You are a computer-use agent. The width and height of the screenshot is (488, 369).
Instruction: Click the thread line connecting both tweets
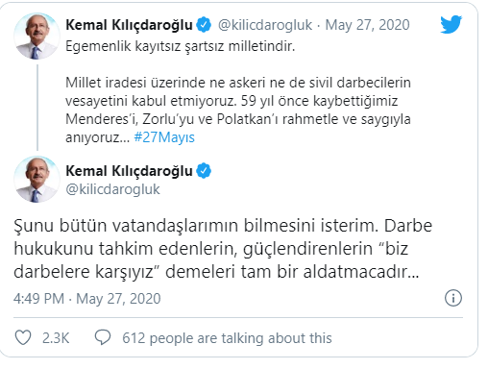[x=37, y=108]
